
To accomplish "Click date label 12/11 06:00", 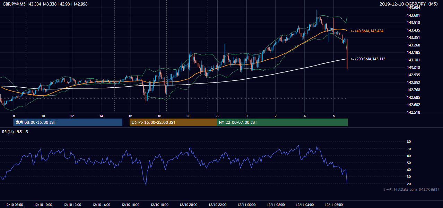I will pyautogui.click(x=333, y=205).
